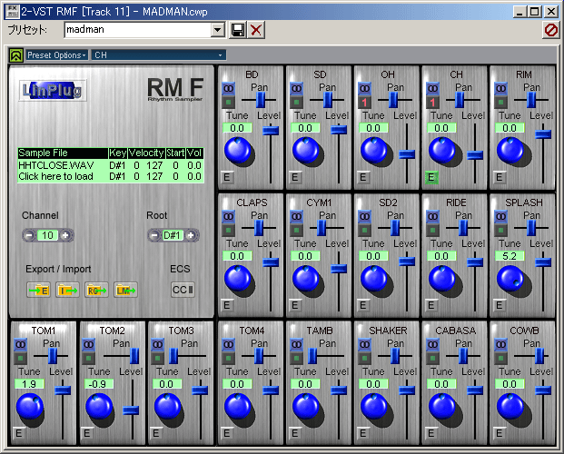This screenshot has height=454, width=564.
Task: Toggle the TOM3 pad green square button
Action: pos(157,359)
